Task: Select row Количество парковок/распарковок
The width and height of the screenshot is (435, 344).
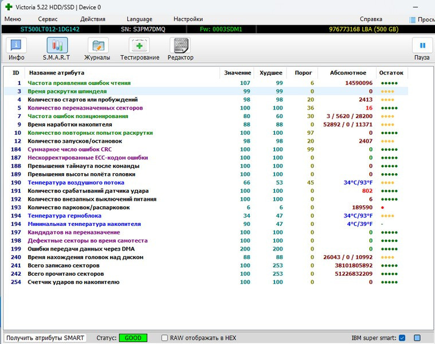Action: [x=206, y=208]
